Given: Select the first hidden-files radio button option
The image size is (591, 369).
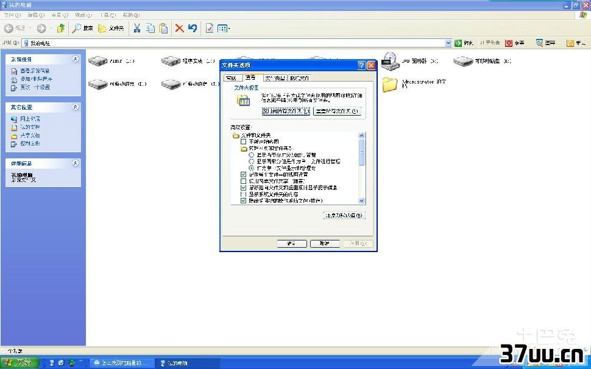Looking at the screenshot, I should point(252,155).
